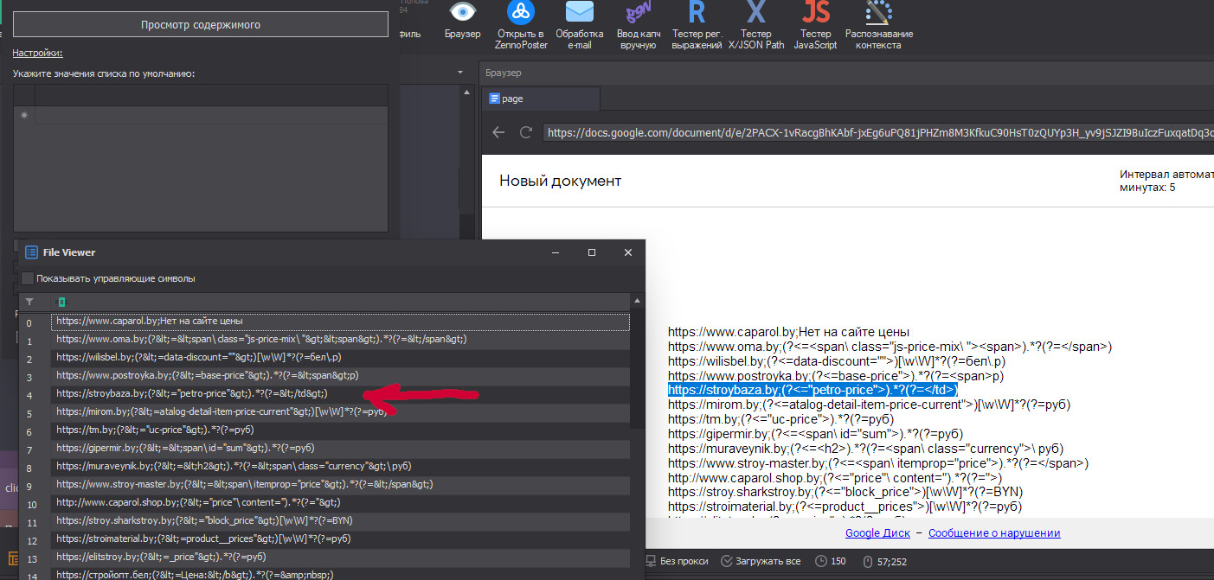Launch the Ввод капч вручную tool

tap(638, 12)
